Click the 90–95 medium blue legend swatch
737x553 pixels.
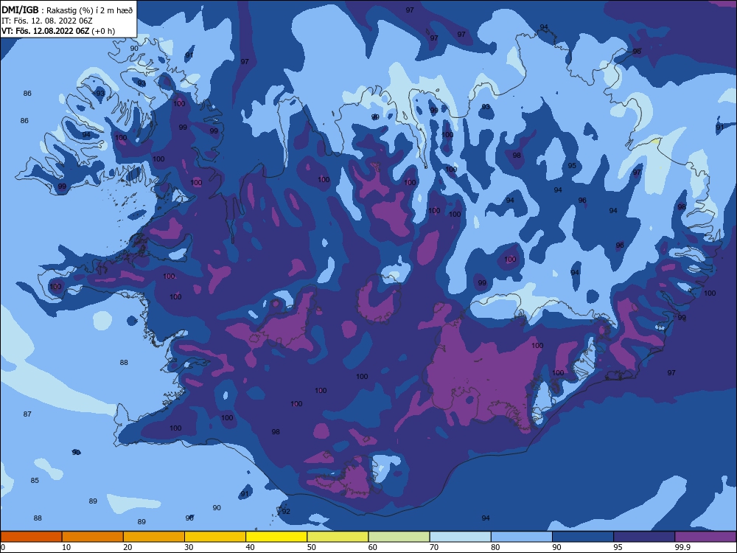[583, 537]
